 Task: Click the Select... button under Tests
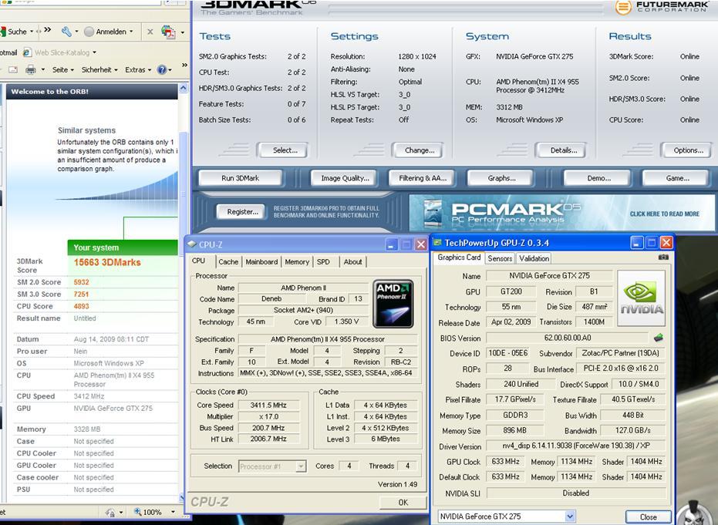(x=285, y=150)
